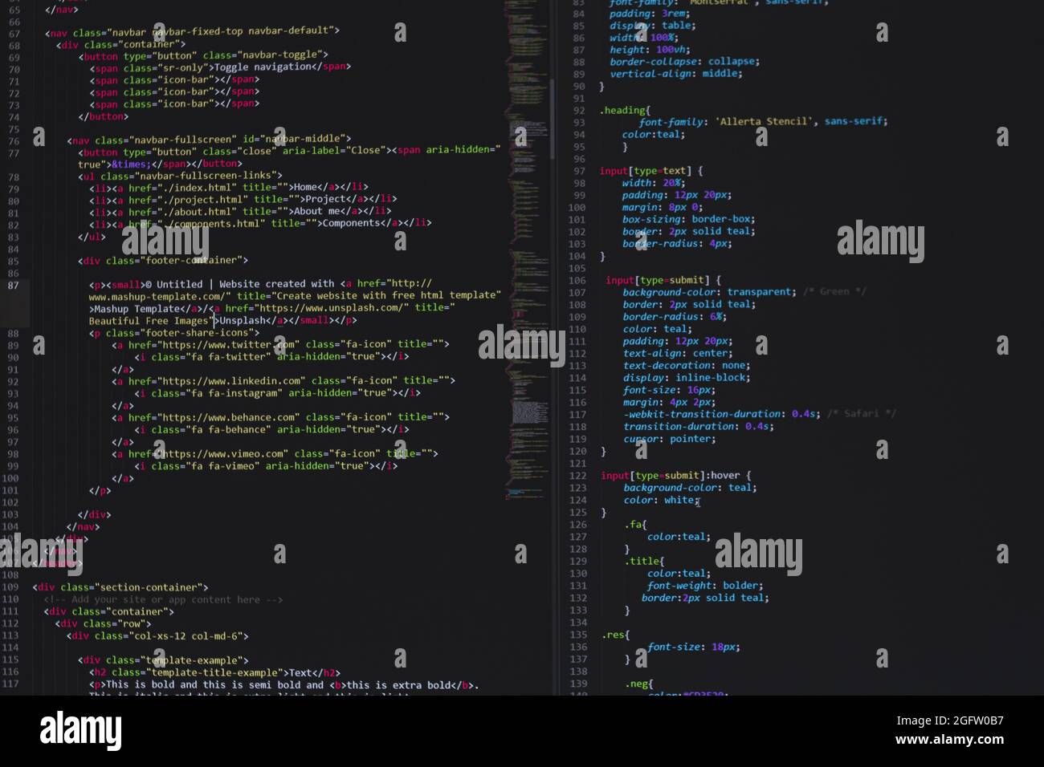Click the left pane vertical scrollbar thumb

[553, 119]
